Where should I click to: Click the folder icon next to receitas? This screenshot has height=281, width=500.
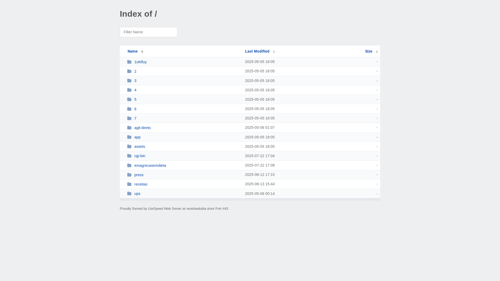[x=129, y=184]
